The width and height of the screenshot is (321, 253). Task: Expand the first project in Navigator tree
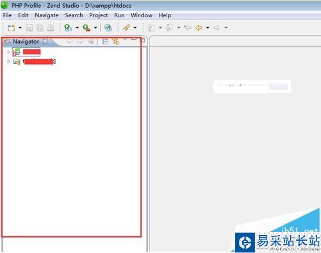pyautogui.click(x=8, y=52)
